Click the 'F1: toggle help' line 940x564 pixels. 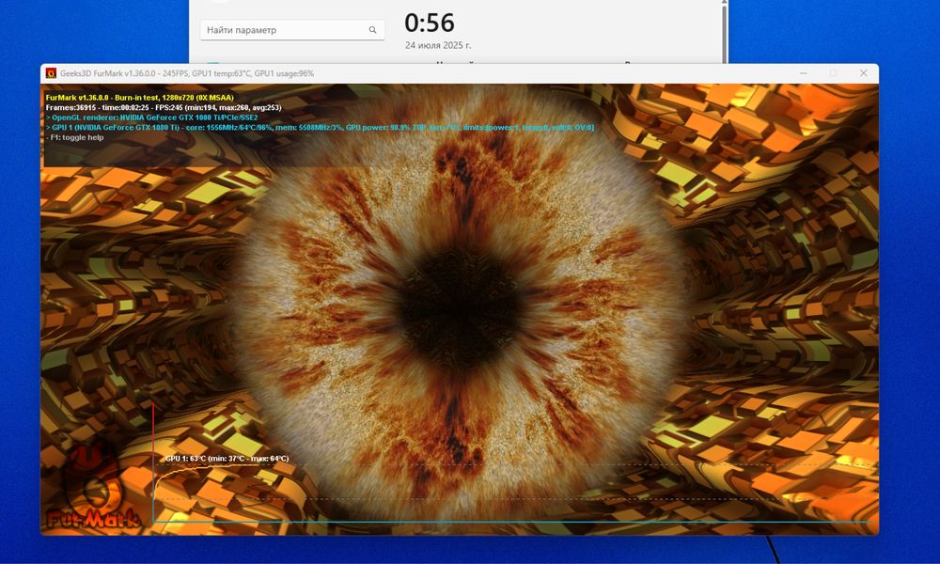click(x=75, y=138)
